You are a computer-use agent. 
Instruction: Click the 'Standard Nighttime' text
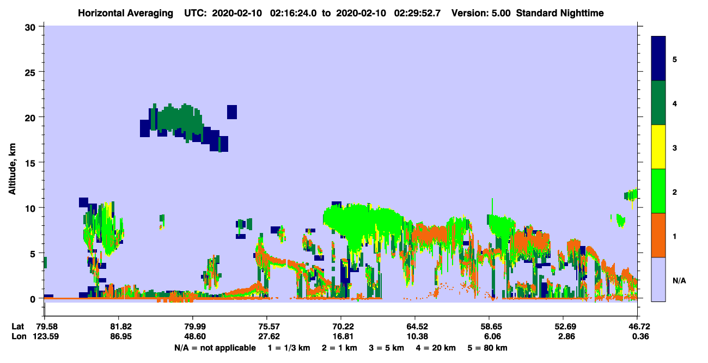click(560, 13)
